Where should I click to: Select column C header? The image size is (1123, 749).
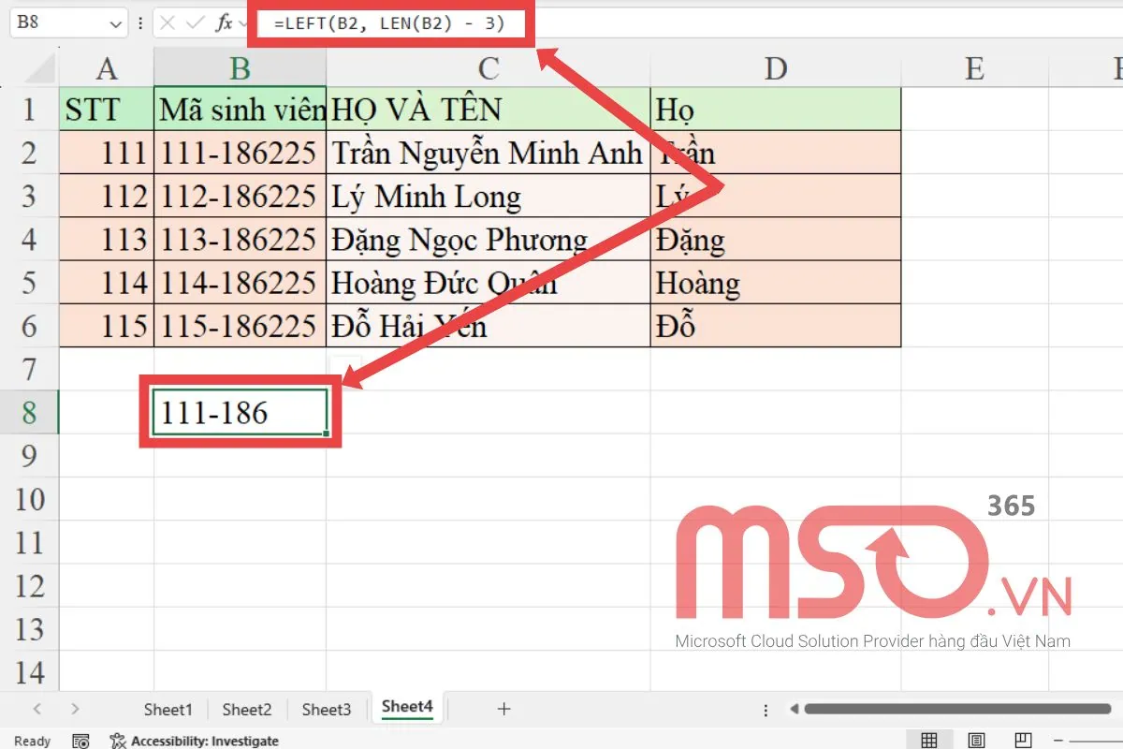(x=488, y=68)
